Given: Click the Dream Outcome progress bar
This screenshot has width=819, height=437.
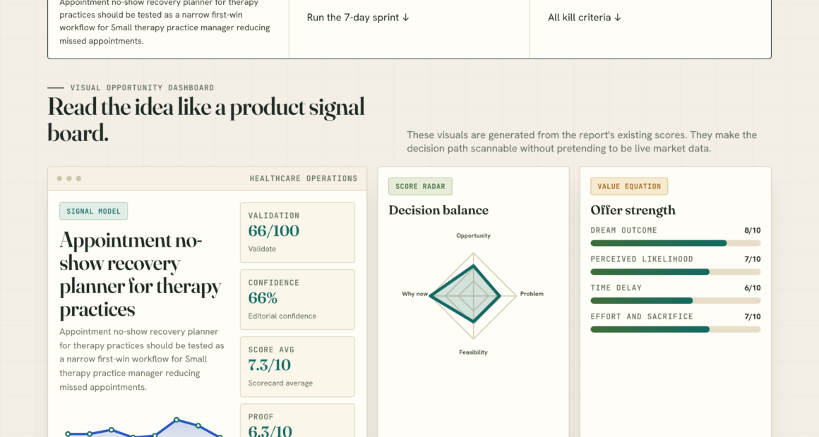Looking at the screenshot, I should [x=676, y=243].
